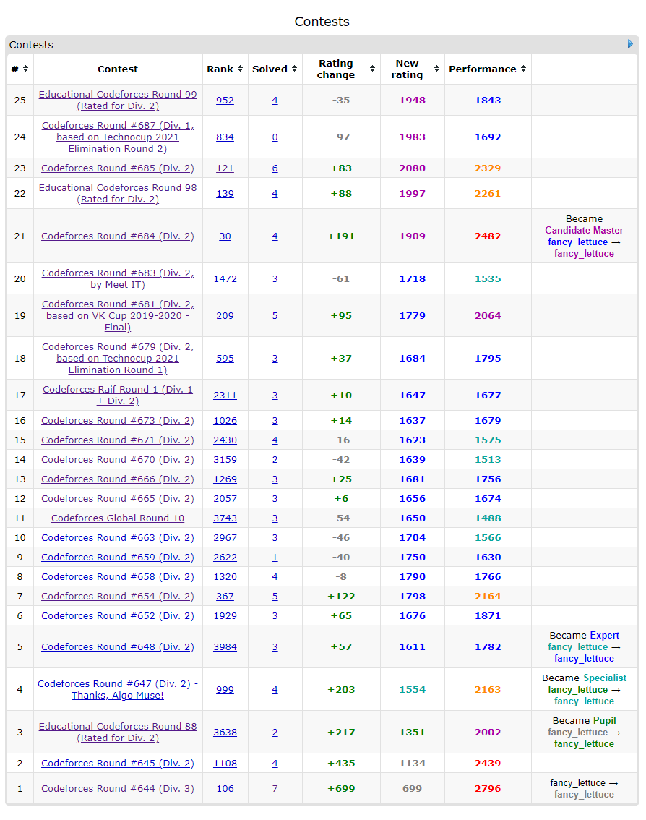646x820 pixels.
Task: Open Codeforces Round #670 (Div. 2)
Action: 118,459
